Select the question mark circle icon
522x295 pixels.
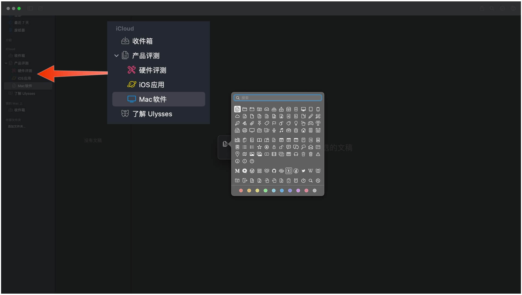click(252, 161)
